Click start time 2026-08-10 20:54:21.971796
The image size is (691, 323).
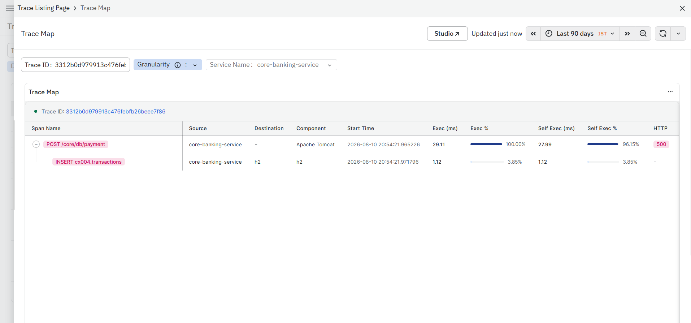(x=383, y=162)
